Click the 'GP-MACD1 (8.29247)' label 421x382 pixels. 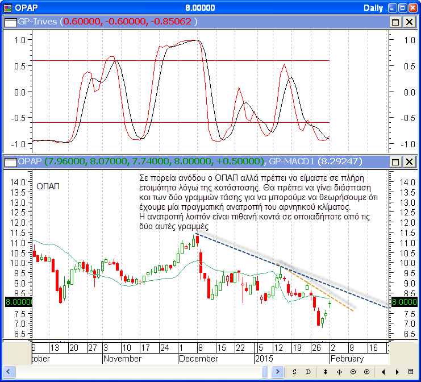tap(315, 161)
